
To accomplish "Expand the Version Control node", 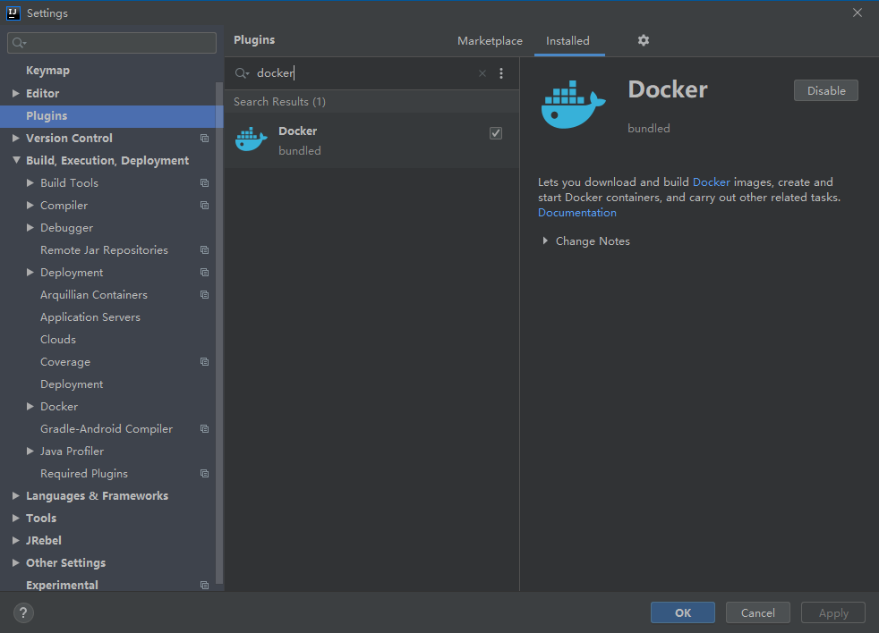I will 16,139.
